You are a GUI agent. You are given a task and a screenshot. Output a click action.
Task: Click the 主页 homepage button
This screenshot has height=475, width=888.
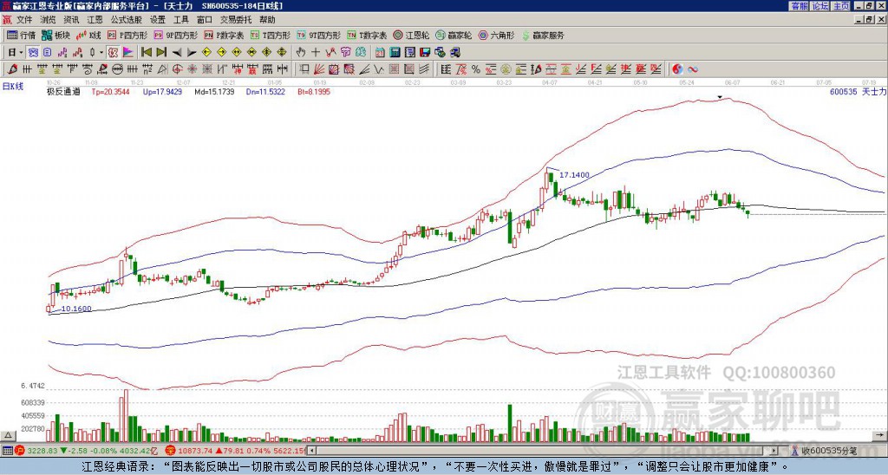(841, 6)
